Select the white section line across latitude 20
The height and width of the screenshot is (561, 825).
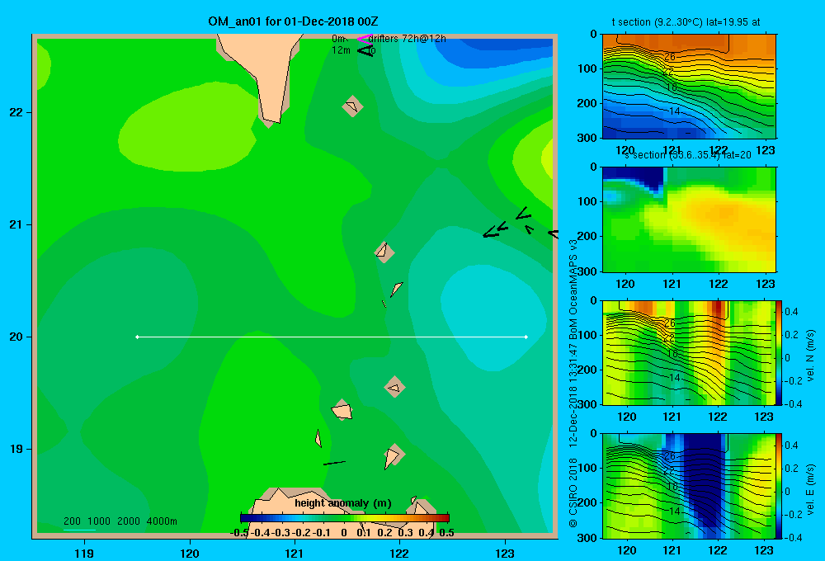click(332, 337)
